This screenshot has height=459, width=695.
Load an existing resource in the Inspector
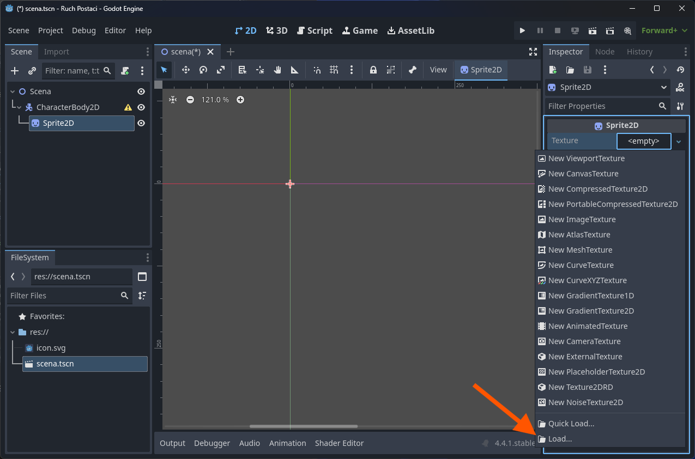click(570, 70)
